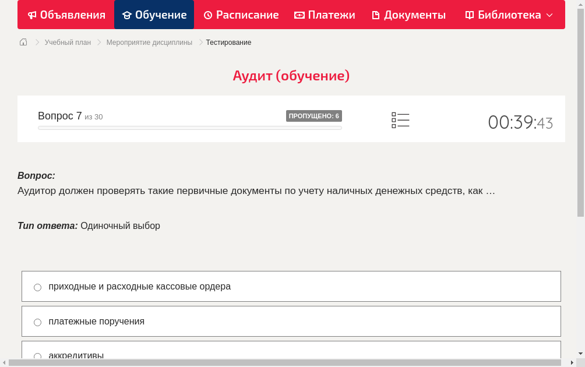Click the book icon on Библиотека
585x367 pixels.
point(469,15)
